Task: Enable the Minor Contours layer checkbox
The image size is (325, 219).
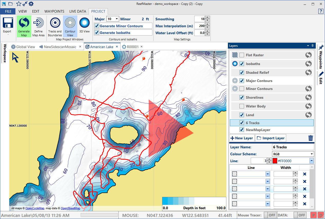Action: [x=242, y=89]
